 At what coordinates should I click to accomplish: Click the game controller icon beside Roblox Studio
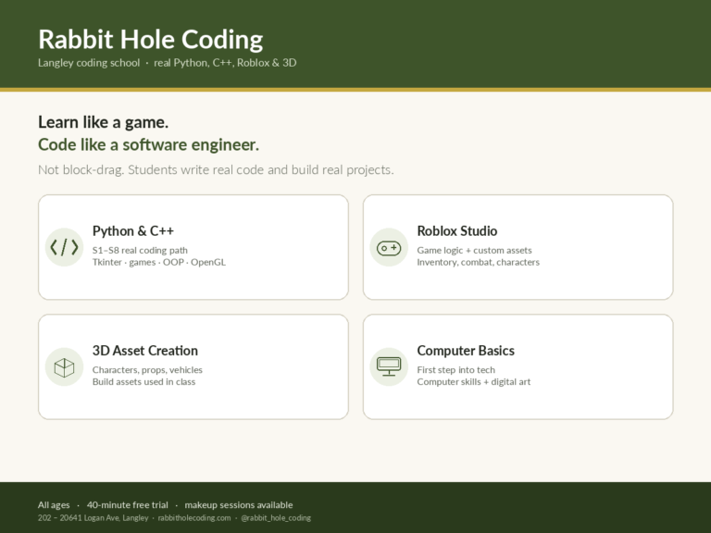[x=389, y=247]
